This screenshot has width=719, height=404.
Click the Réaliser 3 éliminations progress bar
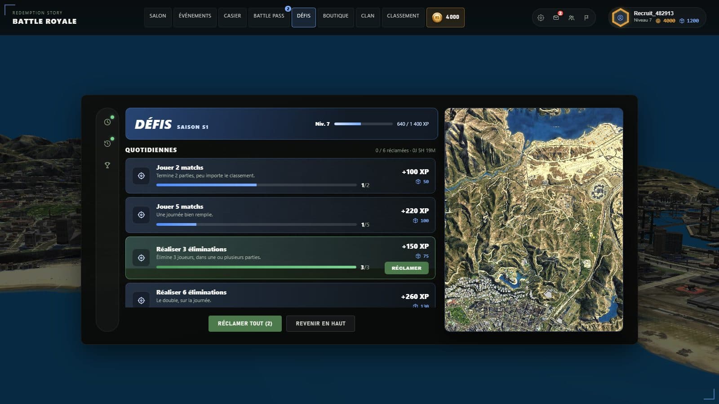point(256,267)
